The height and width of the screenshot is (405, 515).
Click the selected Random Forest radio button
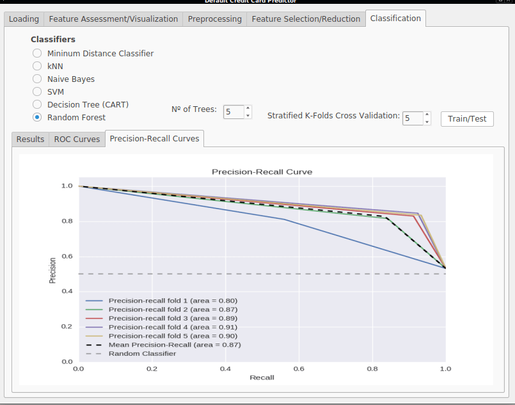point(37,117)
